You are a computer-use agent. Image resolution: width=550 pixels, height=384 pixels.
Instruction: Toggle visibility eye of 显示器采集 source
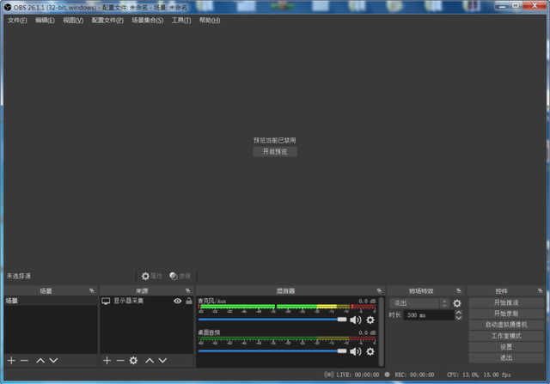point(178,301)
